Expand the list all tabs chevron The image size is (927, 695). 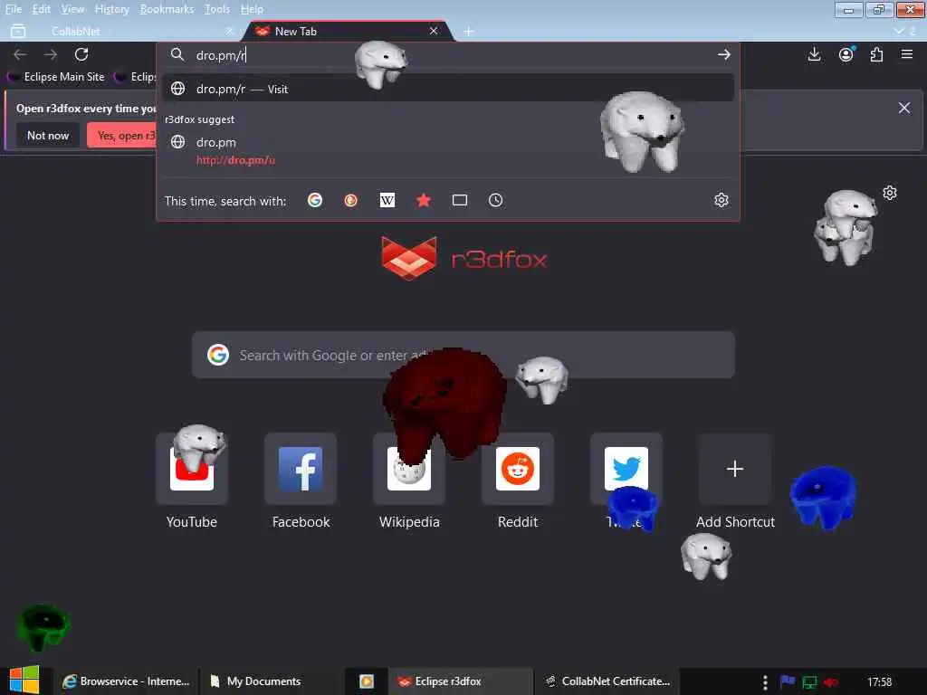coord(899,31)
